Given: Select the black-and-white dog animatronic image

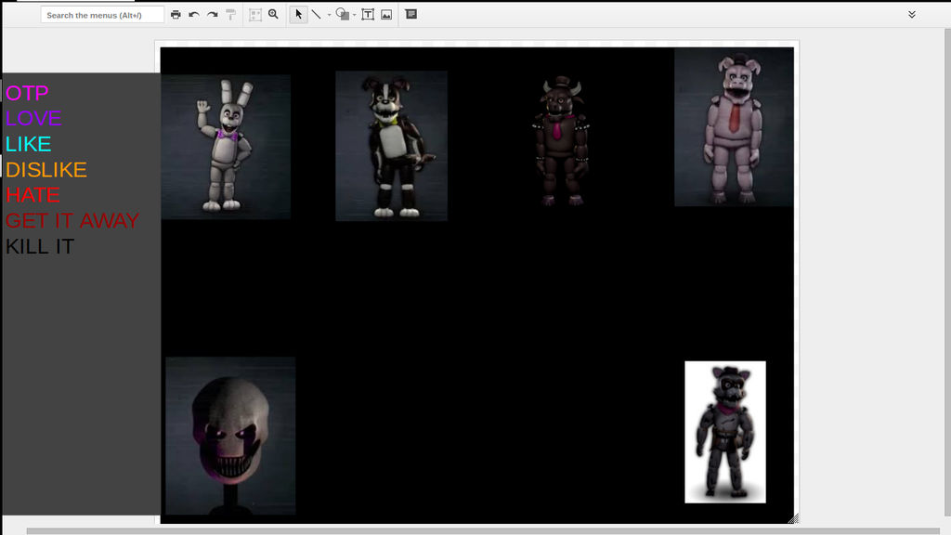Looking at the screenshot, I should click(392, 146).
